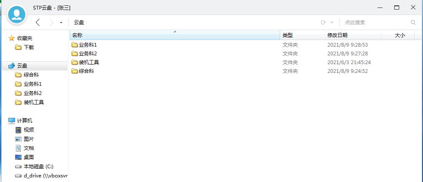Click the refresh icon in address bar
The image size is (423, 182).
pyautogui.click(x=323, y=22)
